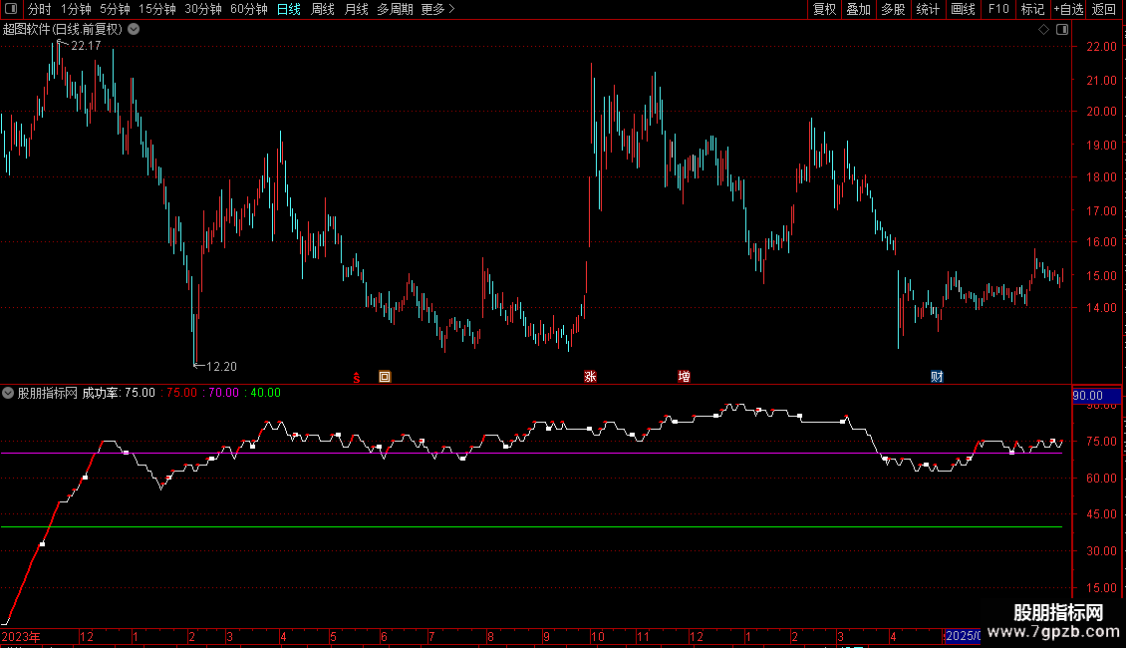Click the 60.00 indicator axis label
Viewport: 1126px width, 648px height.
pos(1101,479)
